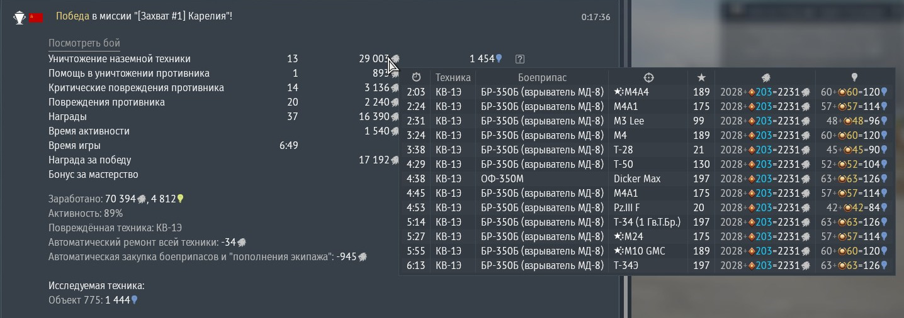
Task: Click the trophy icon beside the victory message
Action: (x=19, y=17)
